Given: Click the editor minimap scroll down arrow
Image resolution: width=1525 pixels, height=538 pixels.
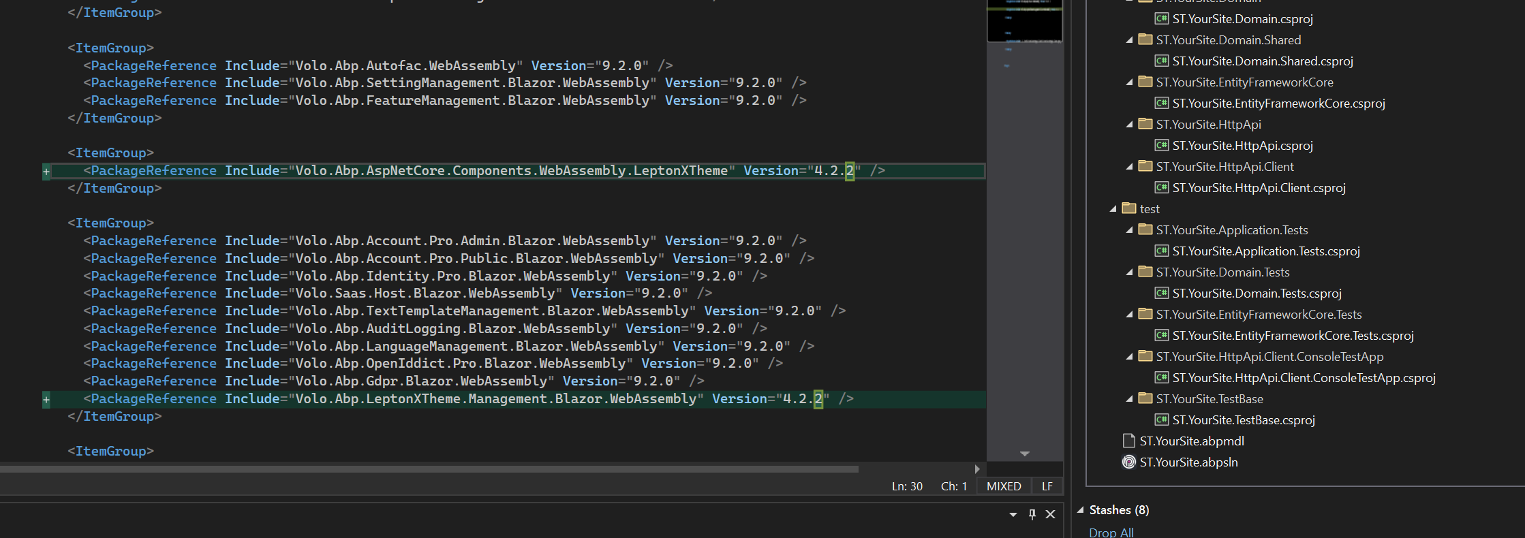Looking at the screenshot, I should coord(1024,454).
